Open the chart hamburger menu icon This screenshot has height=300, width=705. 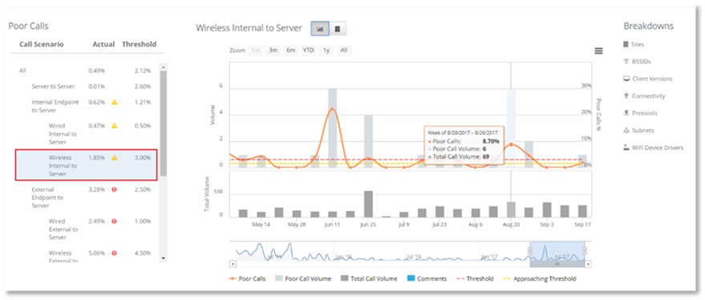coord(598,51)
